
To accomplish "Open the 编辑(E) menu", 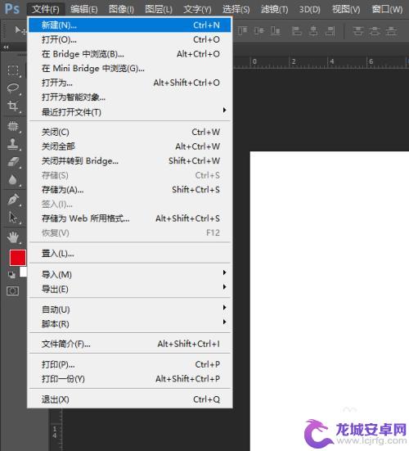I will coord(84,9).
